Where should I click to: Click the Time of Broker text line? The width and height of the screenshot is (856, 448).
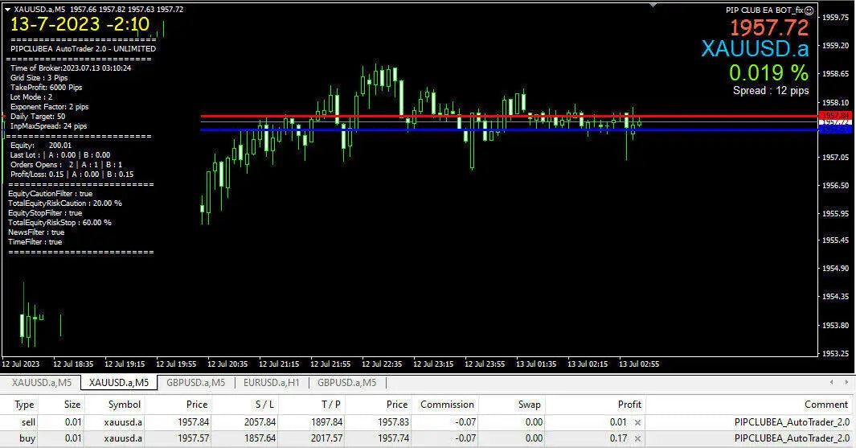tap(71, 68)
